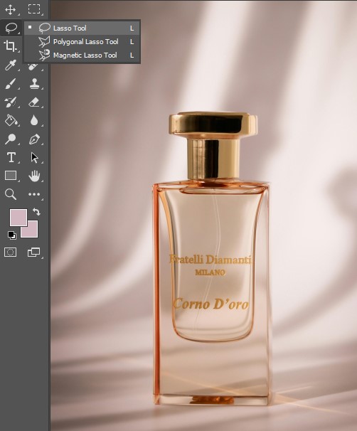The height and width of the screenshot is (431, 357).
Task: Toggle Quick Mask mode
Action: (x=10, y=252)
